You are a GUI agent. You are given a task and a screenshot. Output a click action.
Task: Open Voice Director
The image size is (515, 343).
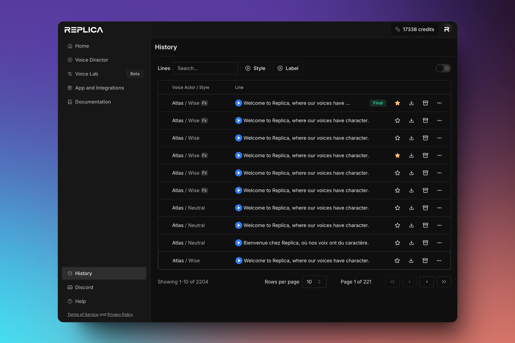[104, 60]
